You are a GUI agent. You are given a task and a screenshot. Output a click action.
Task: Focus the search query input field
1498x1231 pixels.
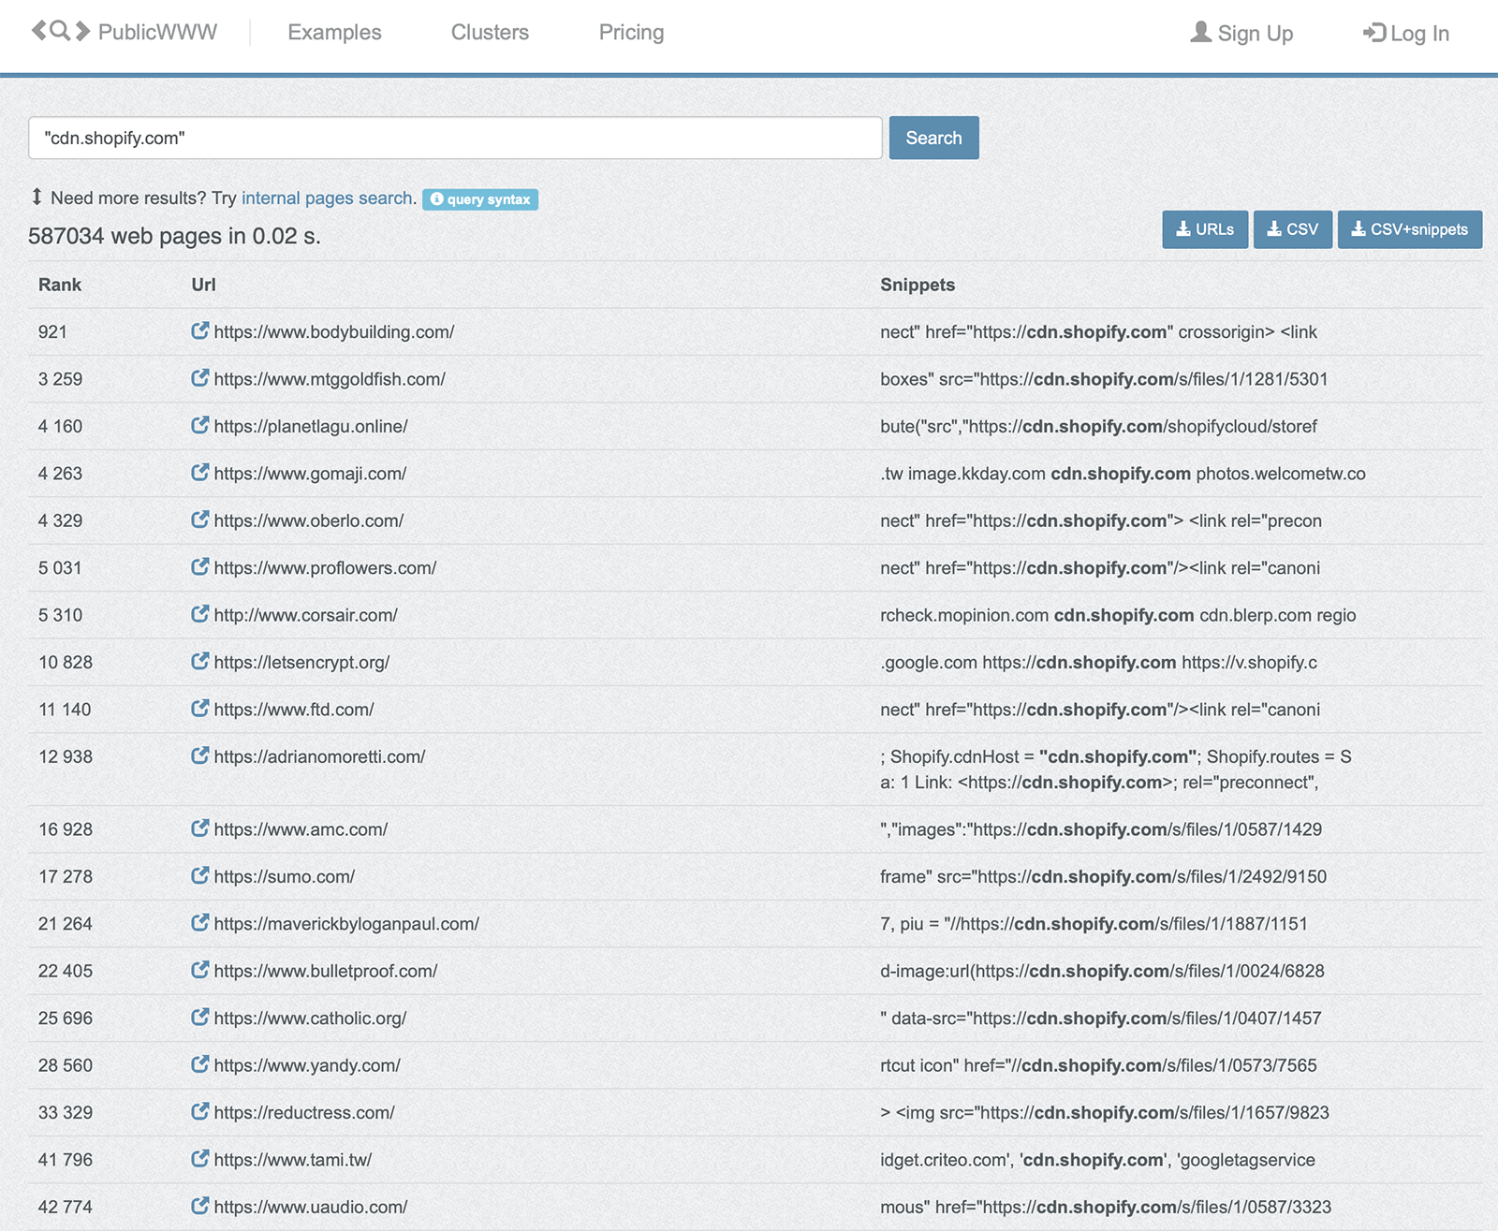point(455,138)
